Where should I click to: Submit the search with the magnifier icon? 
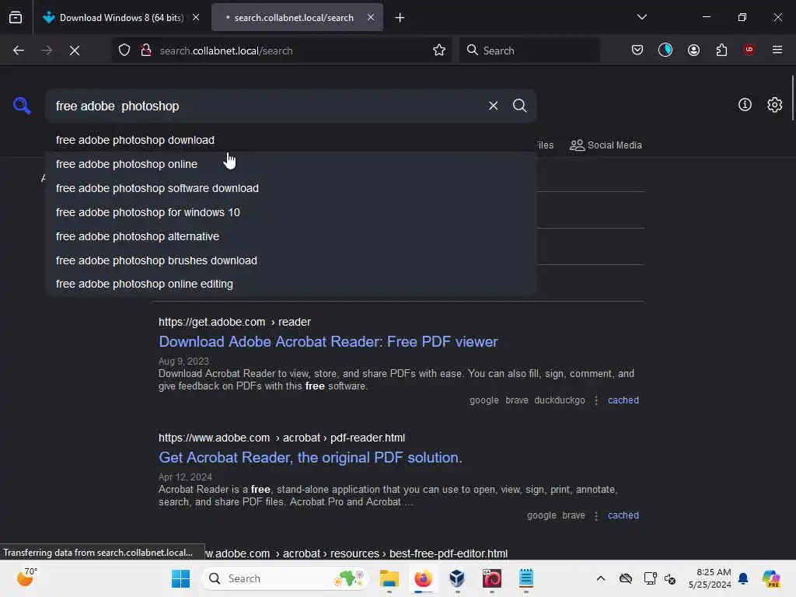[519, 106]
